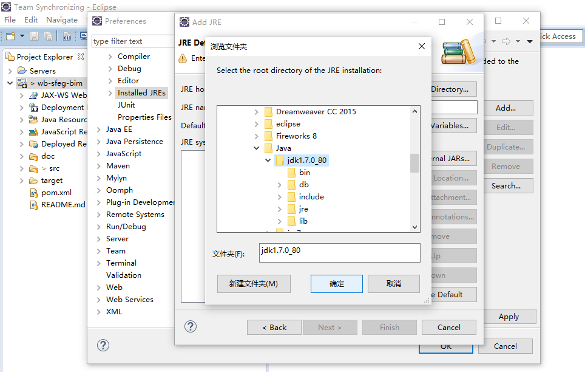The width and height of the screenshot is (585, 372).
Task: Expand the Fireworks 8 folder
Action: (x=256, y=136)
